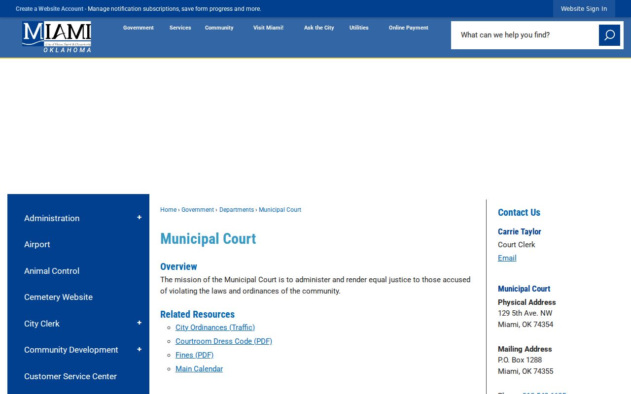Open the Visit Miami! menu

pos(268,28)
